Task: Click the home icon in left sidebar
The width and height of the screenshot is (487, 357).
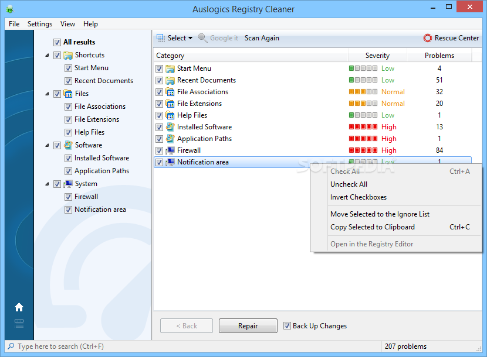Action: (x=19, y=307)
